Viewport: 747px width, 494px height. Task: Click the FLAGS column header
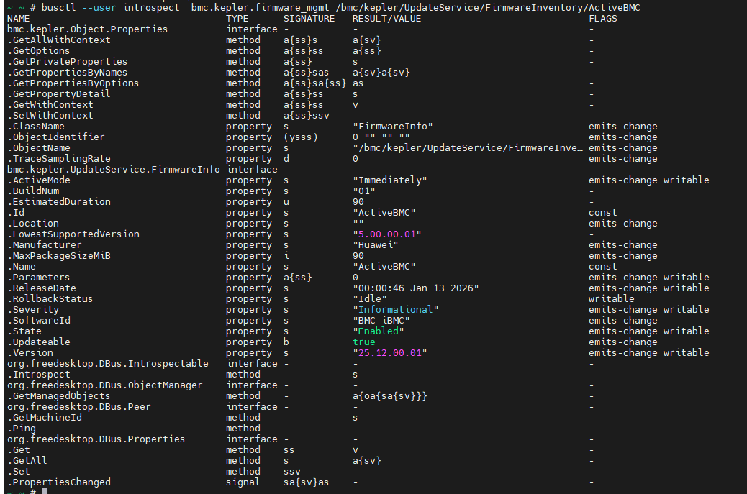pyautogui.click(x=603, y=19)
